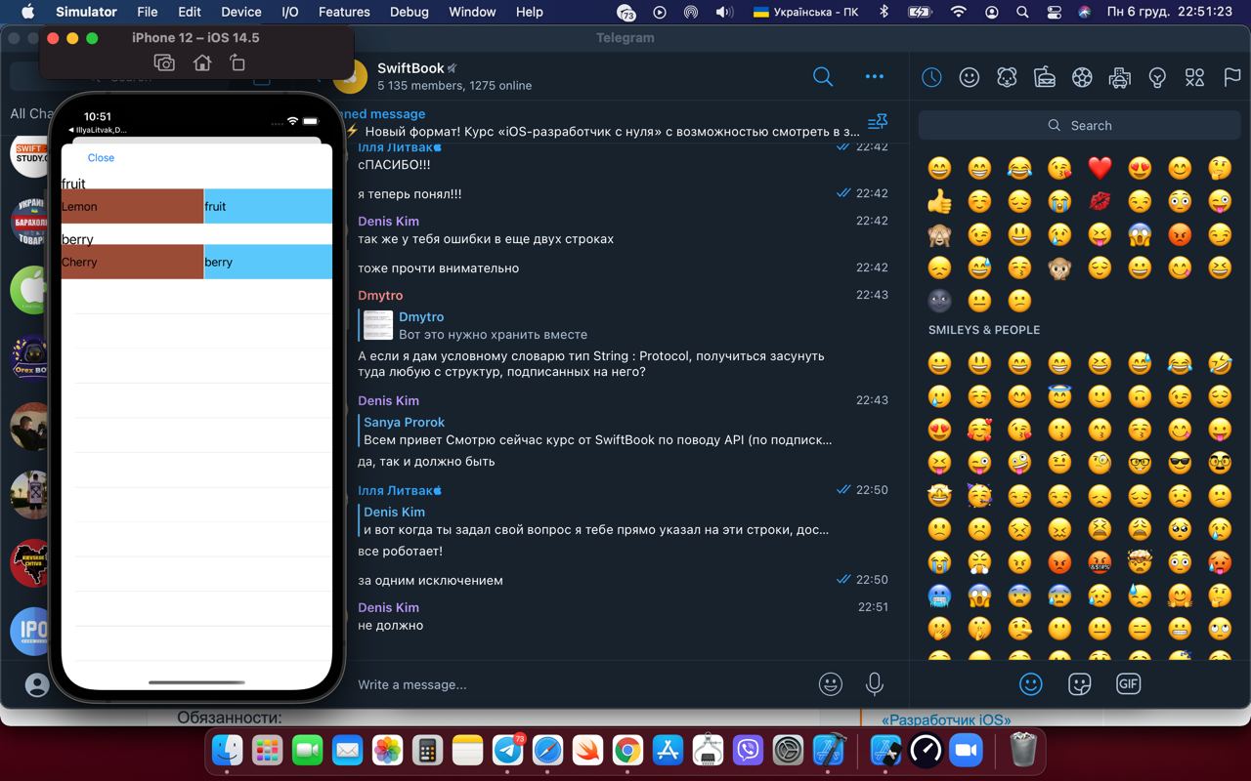
Task: Open Xcode from the Dock
Action: [828, 750]
